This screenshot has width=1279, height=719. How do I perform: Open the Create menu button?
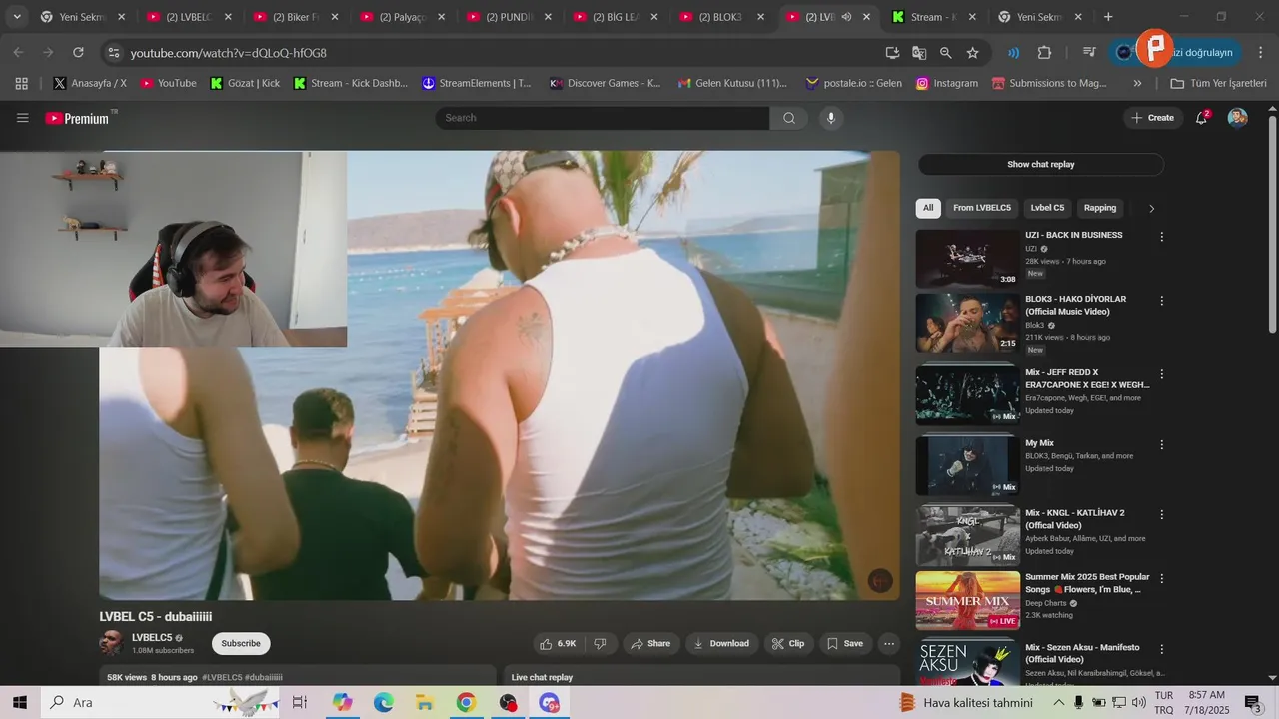pyautogui.click(x=1152, y=118)
